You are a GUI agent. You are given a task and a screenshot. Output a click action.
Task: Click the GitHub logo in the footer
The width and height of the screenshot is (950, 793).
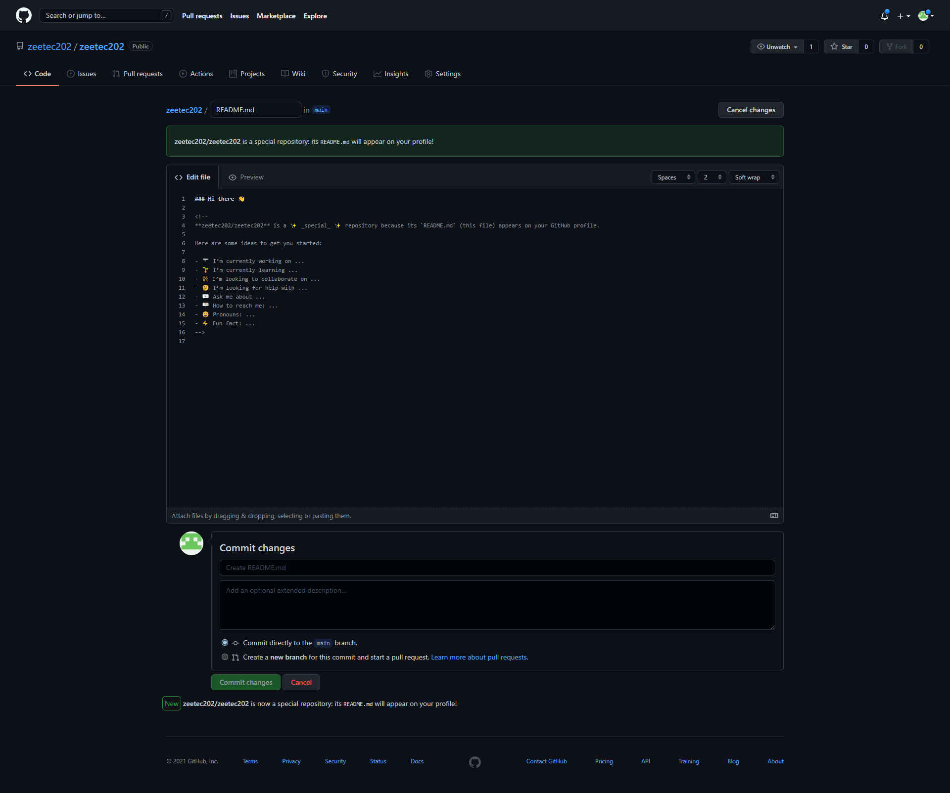pos(475,761)
